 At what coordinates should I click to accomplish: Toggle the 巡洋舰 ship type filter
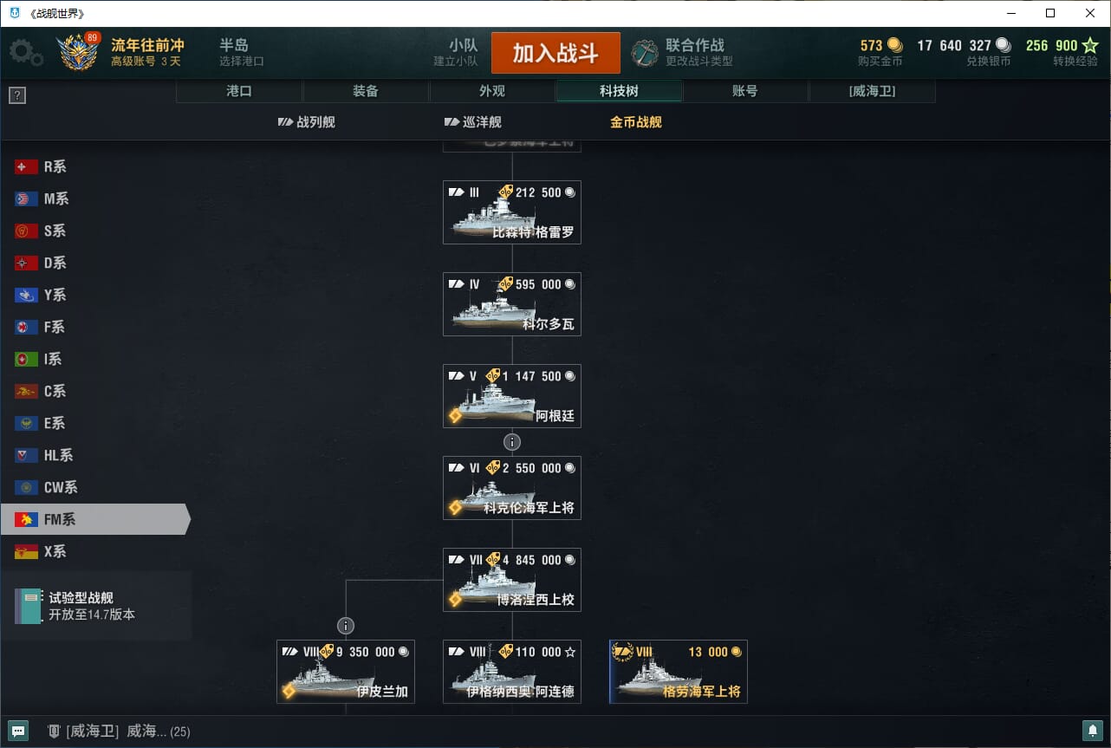472,122
